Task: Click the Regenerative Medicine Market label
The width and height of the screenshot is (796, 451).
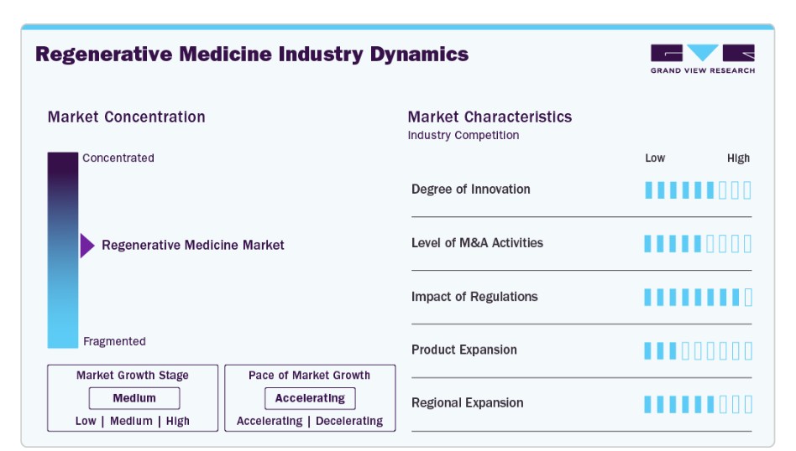Action: (x=193, y=246)
